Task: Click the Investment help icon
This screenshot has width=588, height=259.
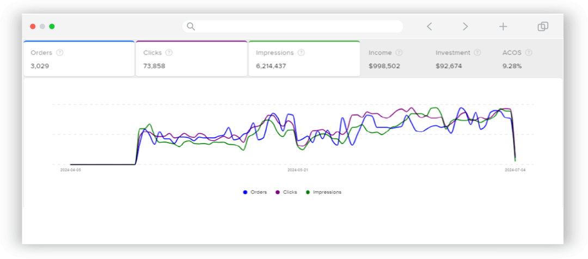Action: (x=477, y=53)
